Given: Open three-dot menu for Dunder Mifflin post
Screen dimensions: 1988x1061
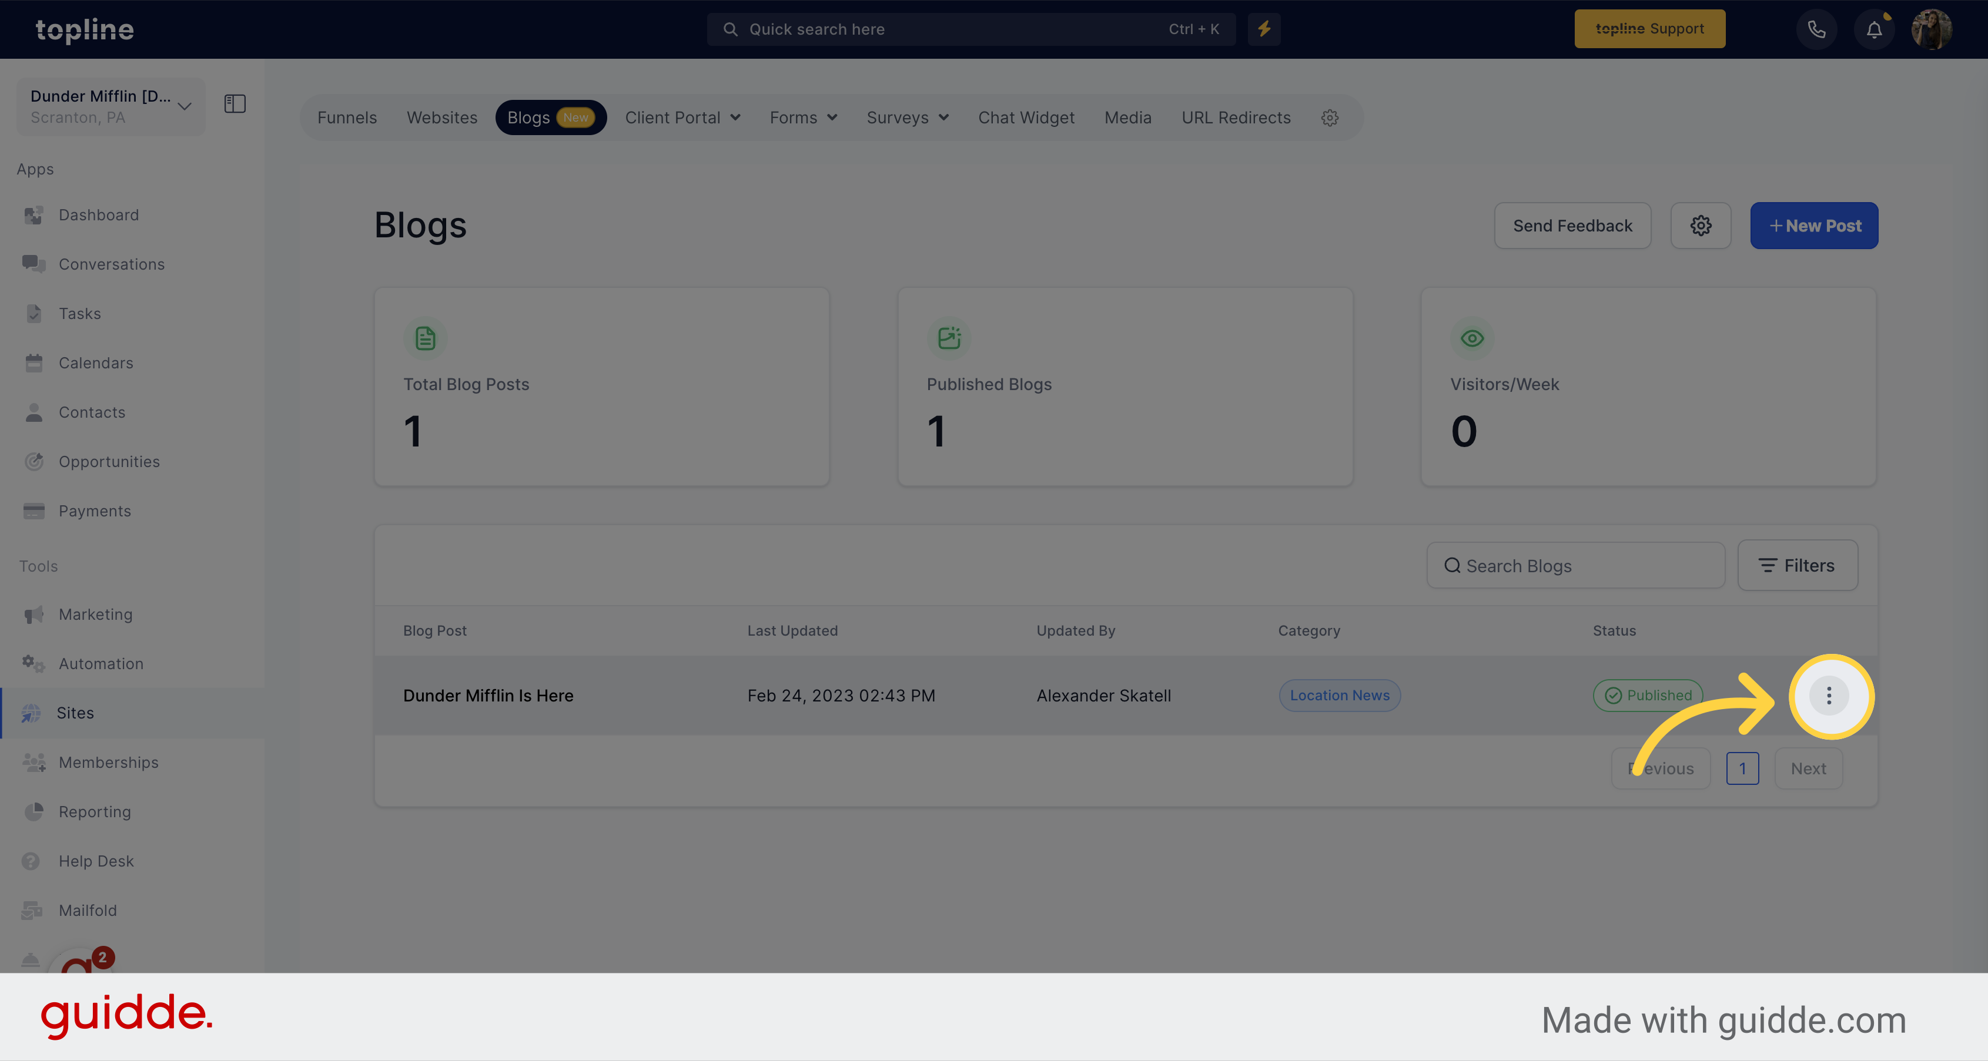Looking at the screenshot, I should (1829, 696).
